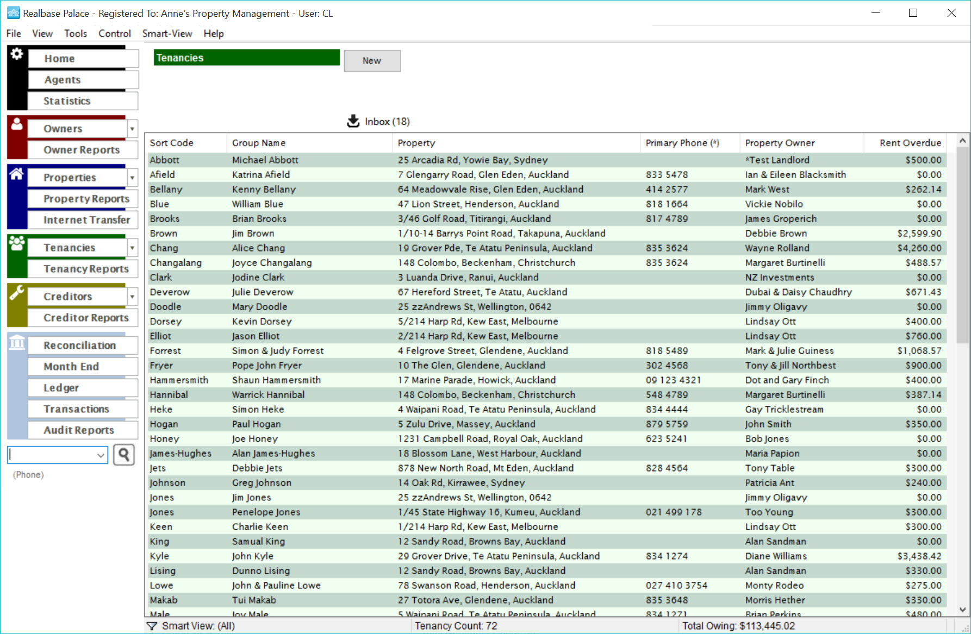This screenshot has width=971, height=634.
Task: Click the New tenancy button
Action: 372,61
